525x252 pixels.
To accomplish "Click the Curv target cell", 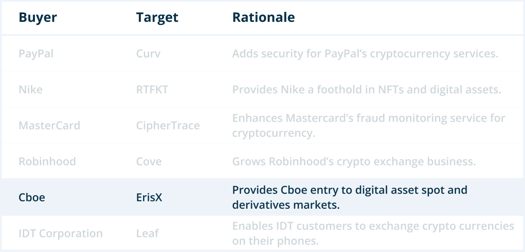I will coord(148,54).
